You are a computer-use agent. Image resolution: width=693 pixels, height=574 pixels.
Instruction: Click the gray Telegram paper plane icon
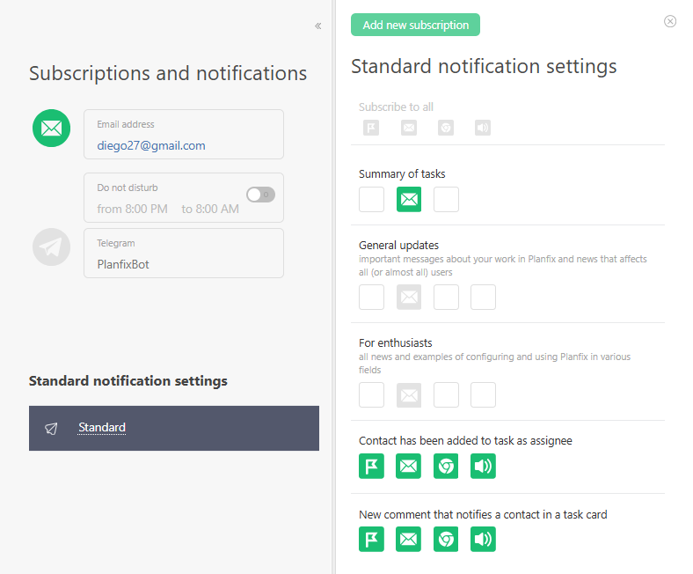tap(51, 247)
